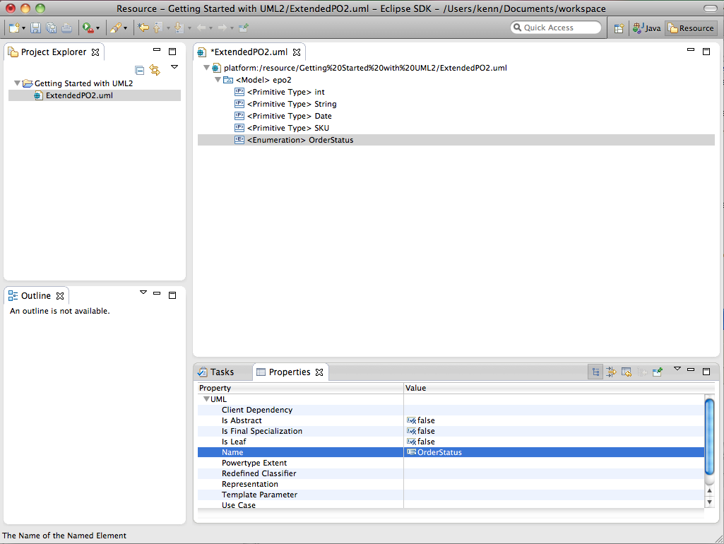Click the Primitive Type icon beside int
Screen dimensions: 724x544
tap(239, 91)
